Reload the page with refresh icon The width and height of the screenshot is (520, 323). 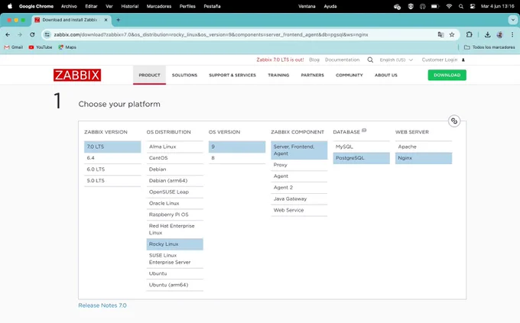pos(32,34)
